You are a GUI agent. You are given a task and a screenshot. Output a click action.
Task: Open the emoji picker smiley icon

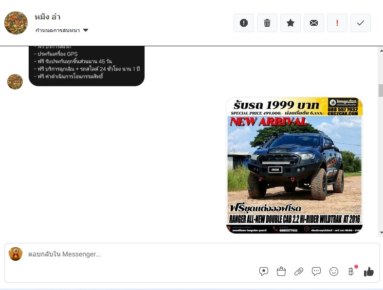pos(334,272)
